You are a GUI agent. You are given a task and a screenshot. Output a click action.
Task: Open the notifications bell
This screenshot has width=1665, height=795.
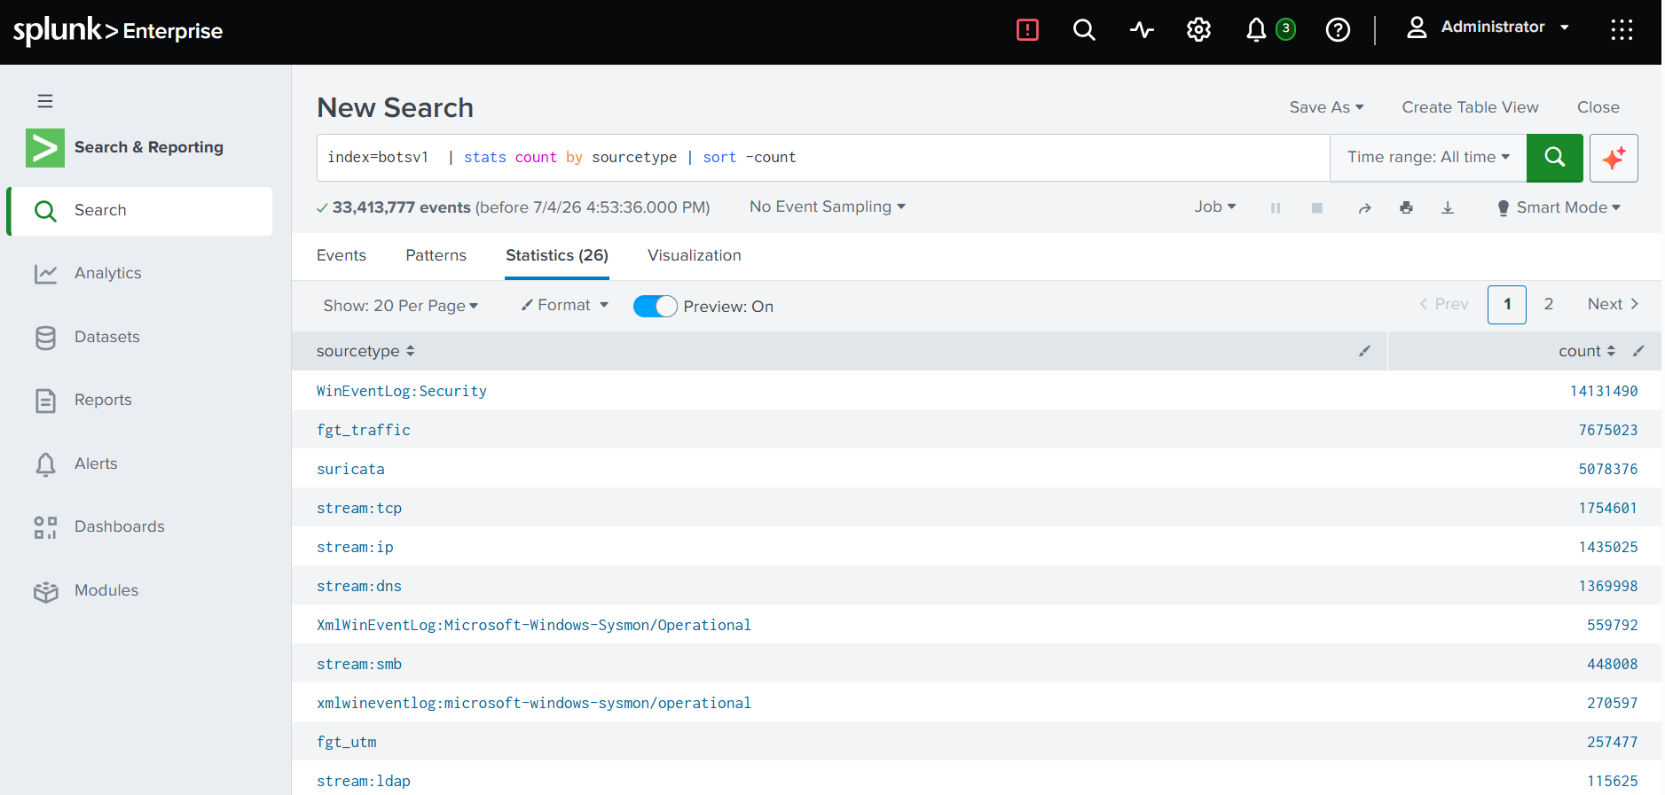click(1256, 30)
